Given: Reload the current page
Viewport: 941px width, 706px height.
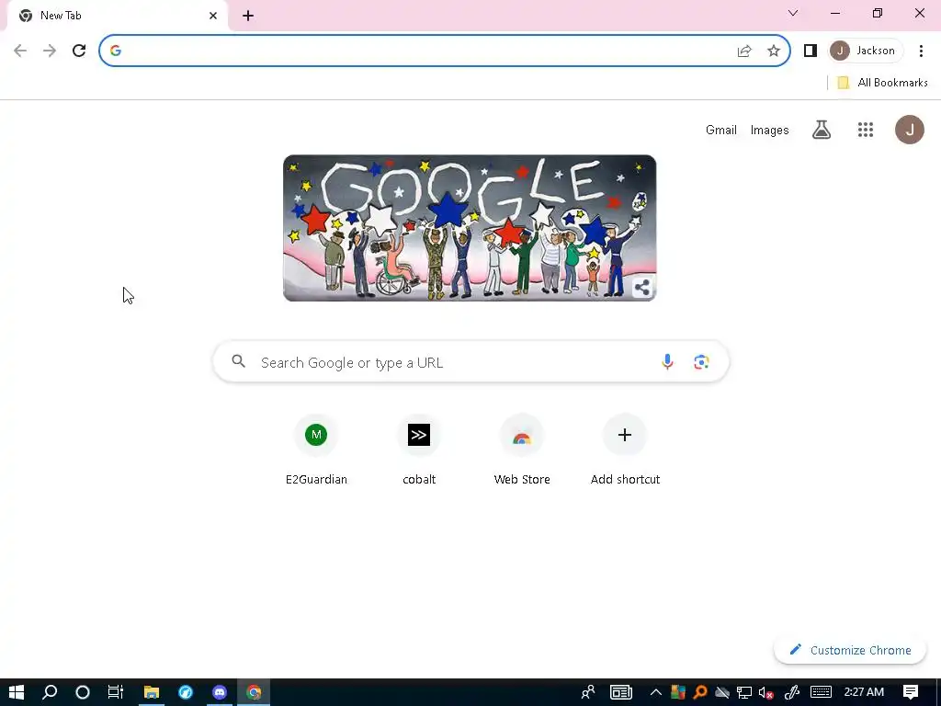Looking at the screenshot, I should click(x=79, y=51).
